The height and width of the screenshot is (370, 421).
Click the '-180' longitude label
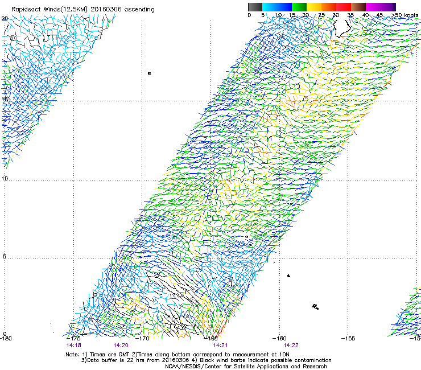[6, 338]
